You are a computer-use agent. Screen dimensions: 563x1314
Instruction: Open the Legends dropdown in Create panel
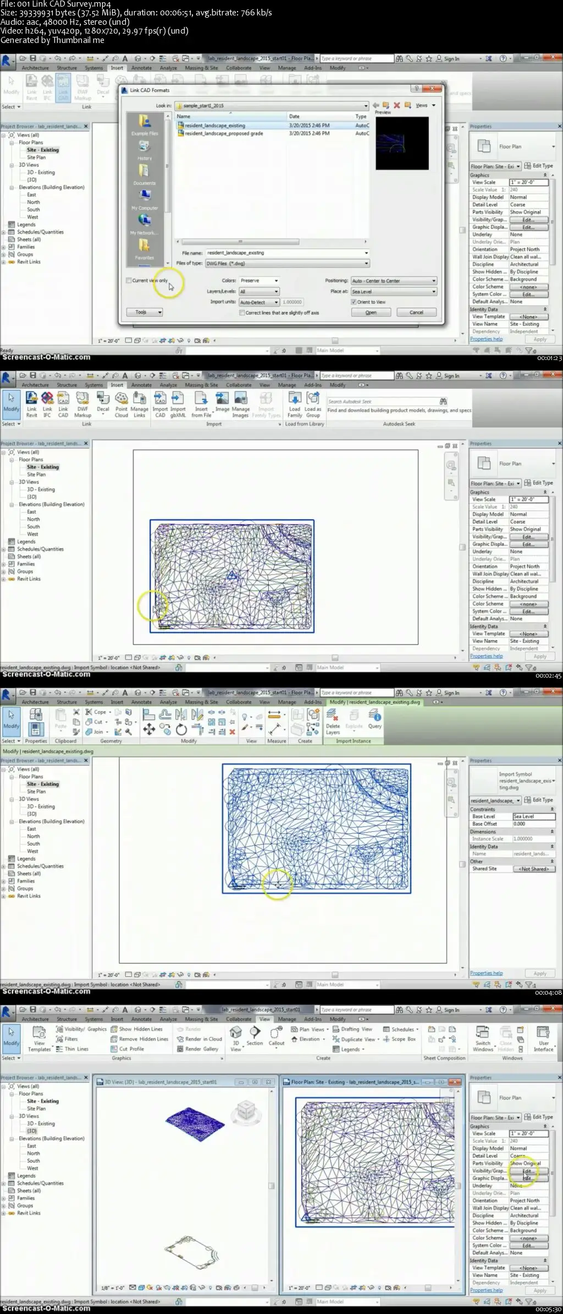349,1049
